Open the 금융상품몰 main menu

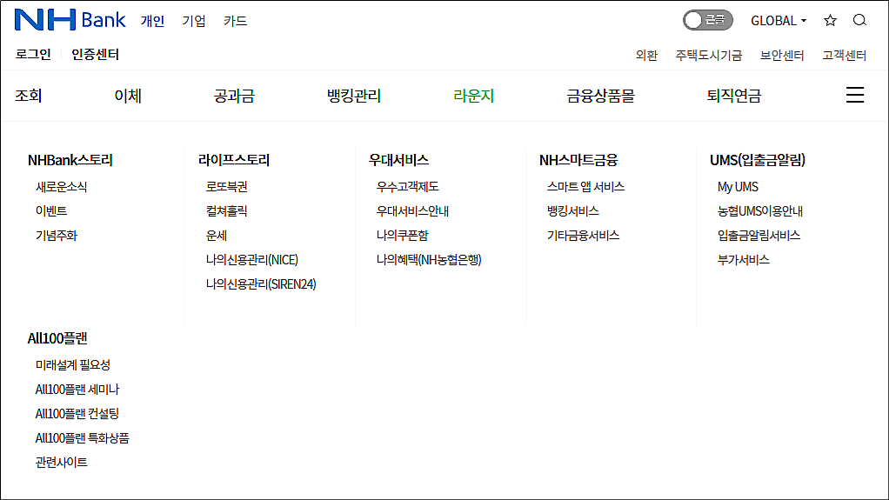[x=600, y=96]
